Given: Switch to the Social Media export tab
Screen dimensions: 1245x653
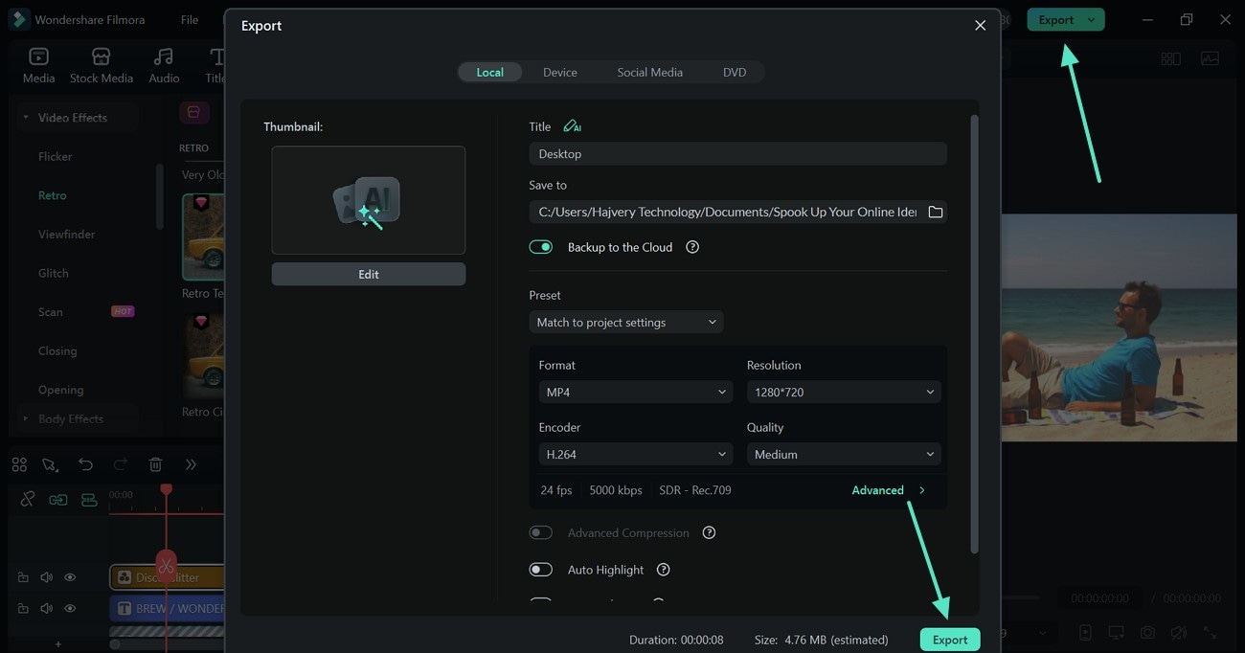Looking at the screenshot, I should pyautogui.click(x=649, y=72).
